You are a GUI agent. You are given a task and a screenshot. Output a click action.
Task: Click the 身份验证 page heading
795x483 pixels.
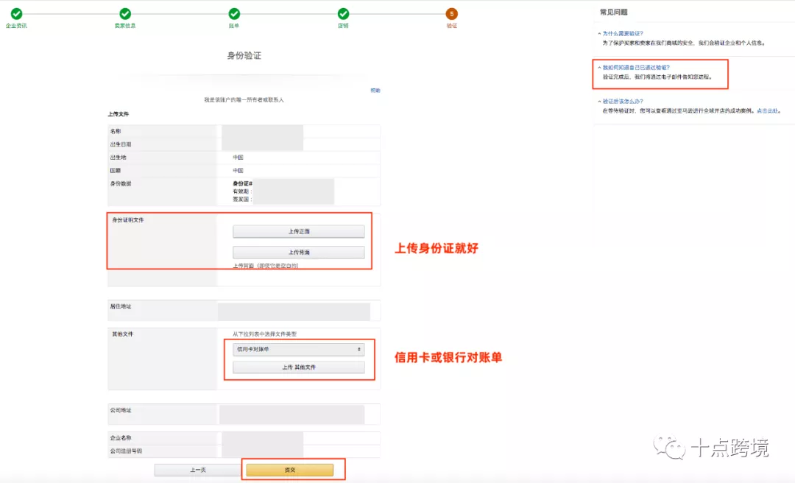tap(244, 56)
